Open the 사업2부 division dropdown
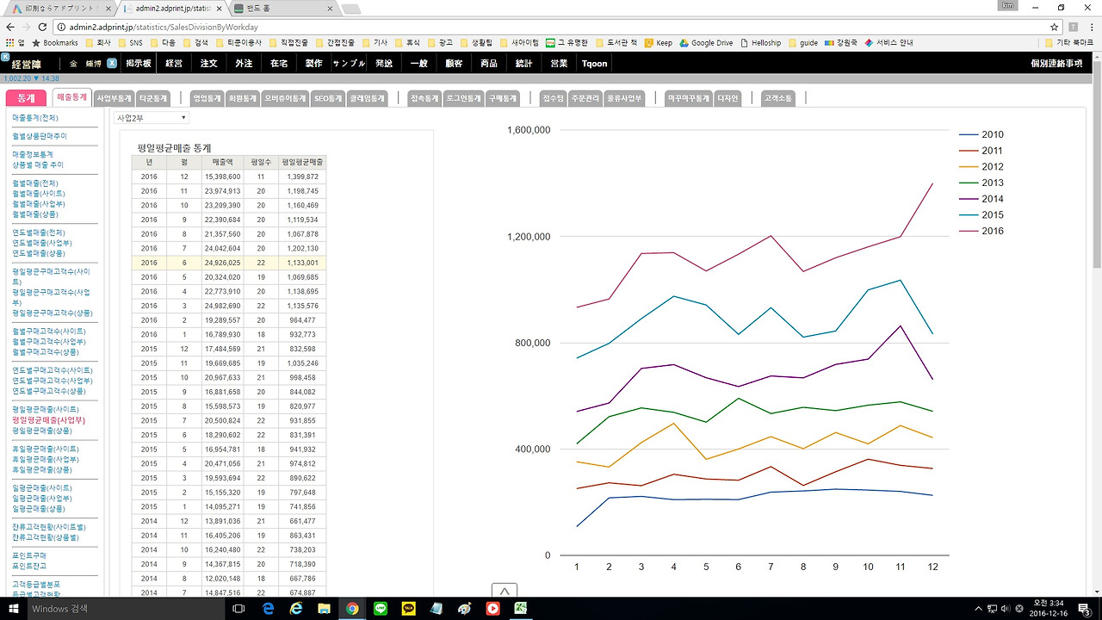The image size is (1102, 620). point(151,117)
